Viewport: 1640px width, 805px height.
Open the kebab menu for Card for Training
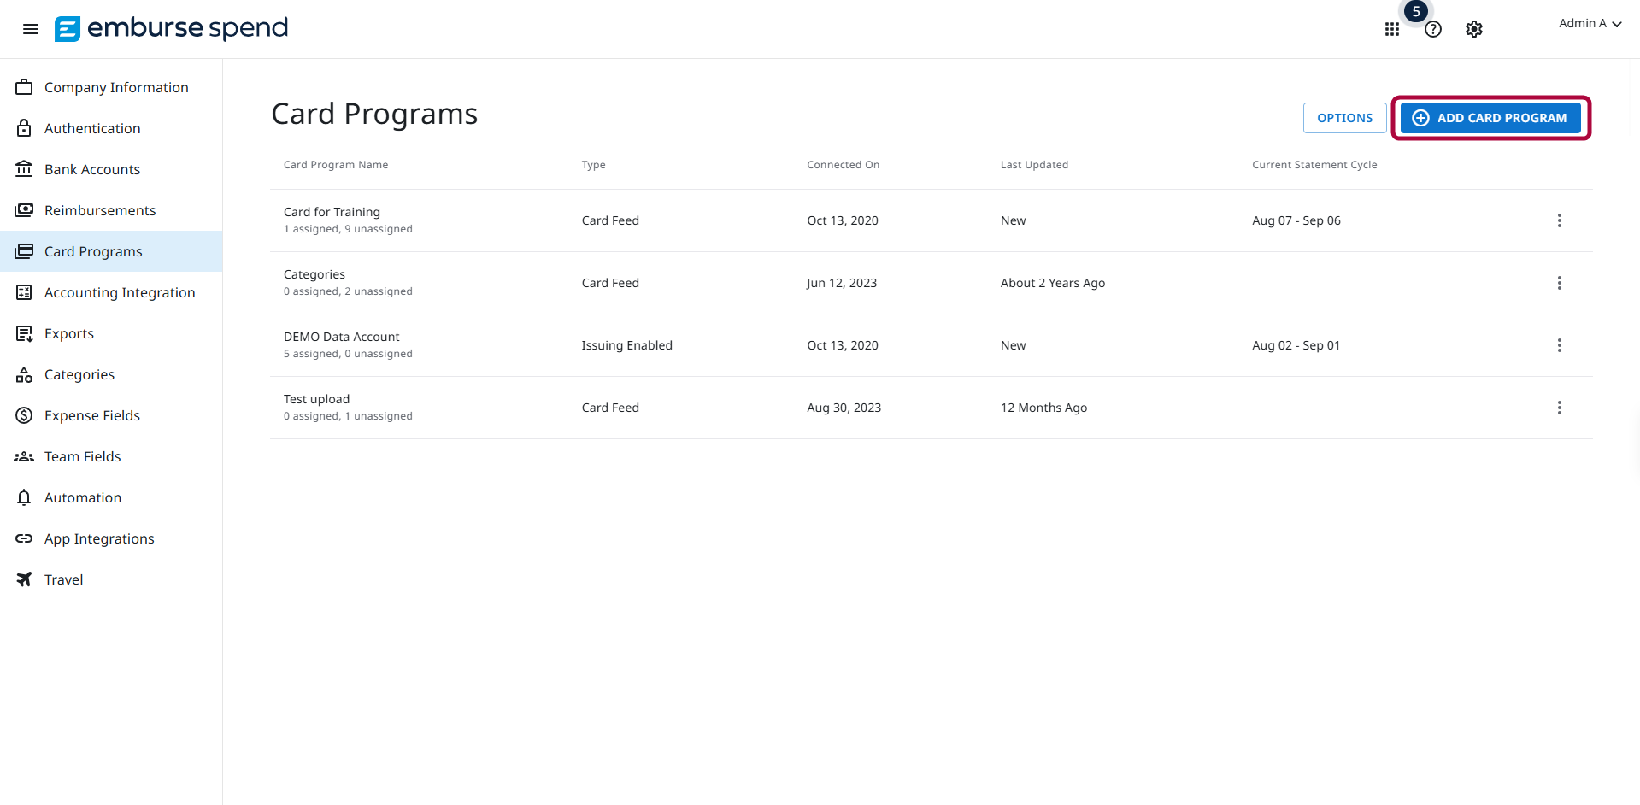1560,220
